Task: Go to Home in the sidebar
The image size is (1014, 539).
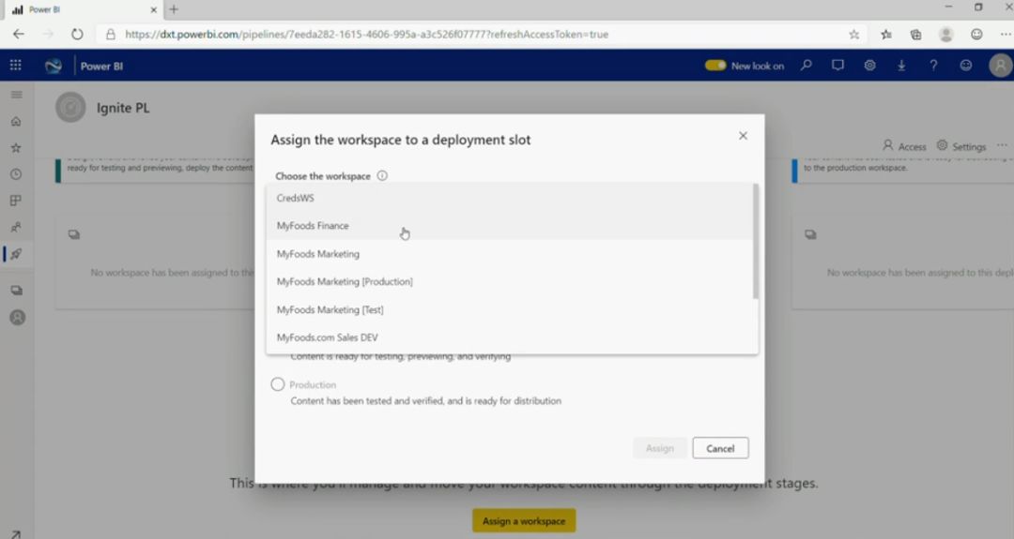Action: point(16,121)
